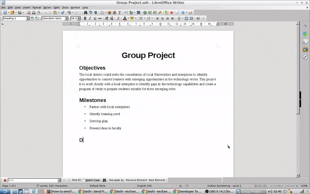The width and height of the screenshot is (310, 194).
Task: Open the paragraph style dropdown
Action: [28, 18]
